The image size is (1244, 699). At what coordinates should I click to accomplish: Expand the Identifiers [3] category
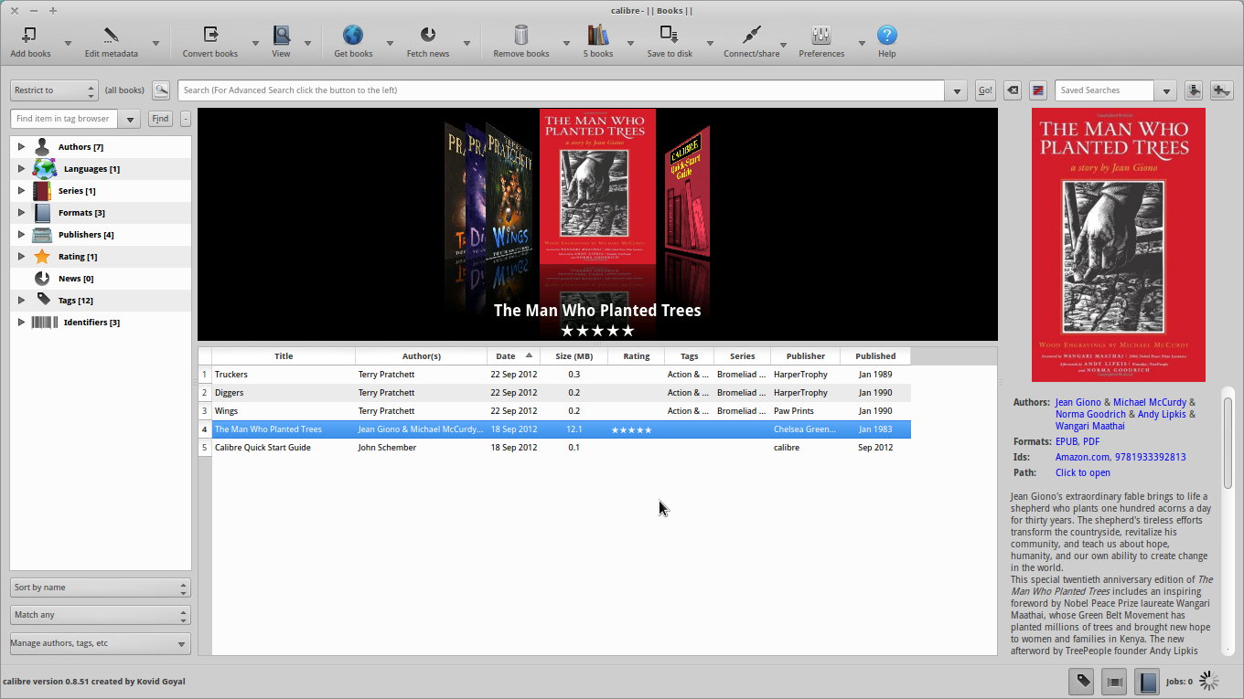[21, 322]
